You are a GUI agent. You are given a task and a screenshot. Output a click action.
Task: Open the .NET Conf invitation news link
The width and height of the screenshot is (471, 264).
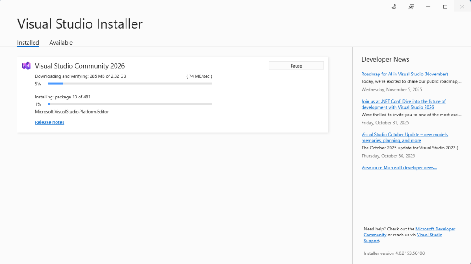coord(403,104)
